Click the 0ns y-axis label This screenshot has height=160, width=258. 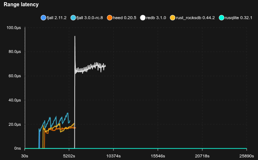pyautogui.click(x=17, y=148)
